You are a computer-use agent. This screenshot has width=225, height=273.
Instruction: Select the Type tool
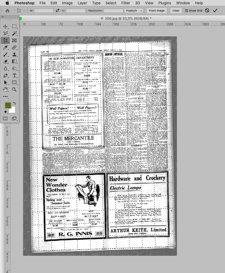tap(14, 75)
